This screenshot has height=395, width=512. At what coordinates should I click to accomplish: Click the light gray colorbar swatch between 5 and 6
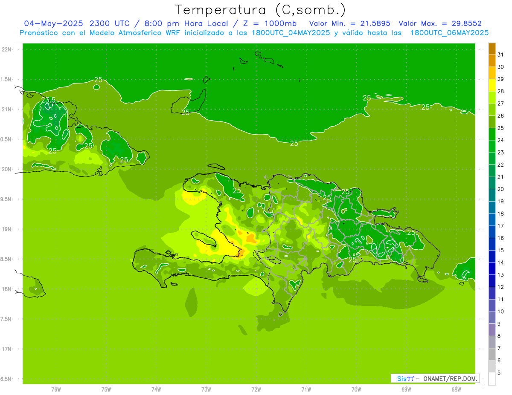coord(492,366)
